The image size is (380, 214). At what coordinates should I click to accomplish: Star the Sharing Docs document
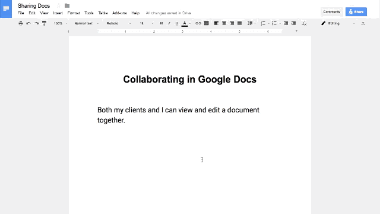pyautogui.click(x=58, y=5)
